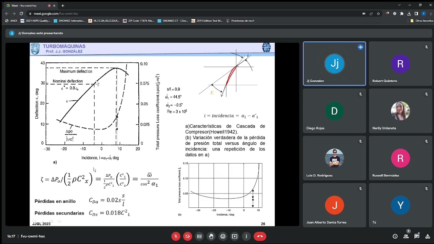
Task: Expand Otros favoritos bookmarks folder
Action: [x=421, y=21]
